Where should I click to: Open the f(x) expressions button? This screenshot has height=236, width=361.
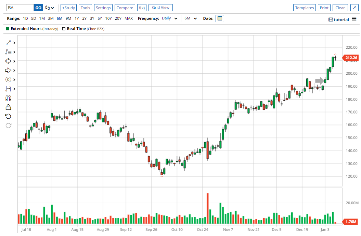point(142,8)
